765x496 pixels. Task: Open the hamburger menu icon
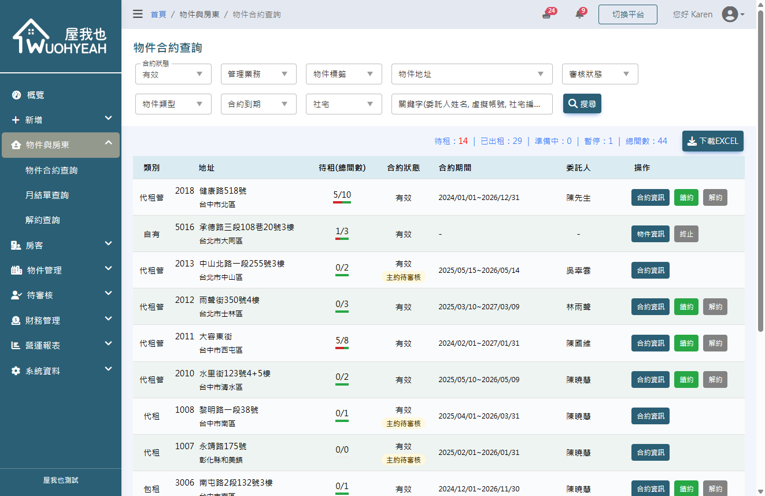pyautogui.click(x=138, y=14)
